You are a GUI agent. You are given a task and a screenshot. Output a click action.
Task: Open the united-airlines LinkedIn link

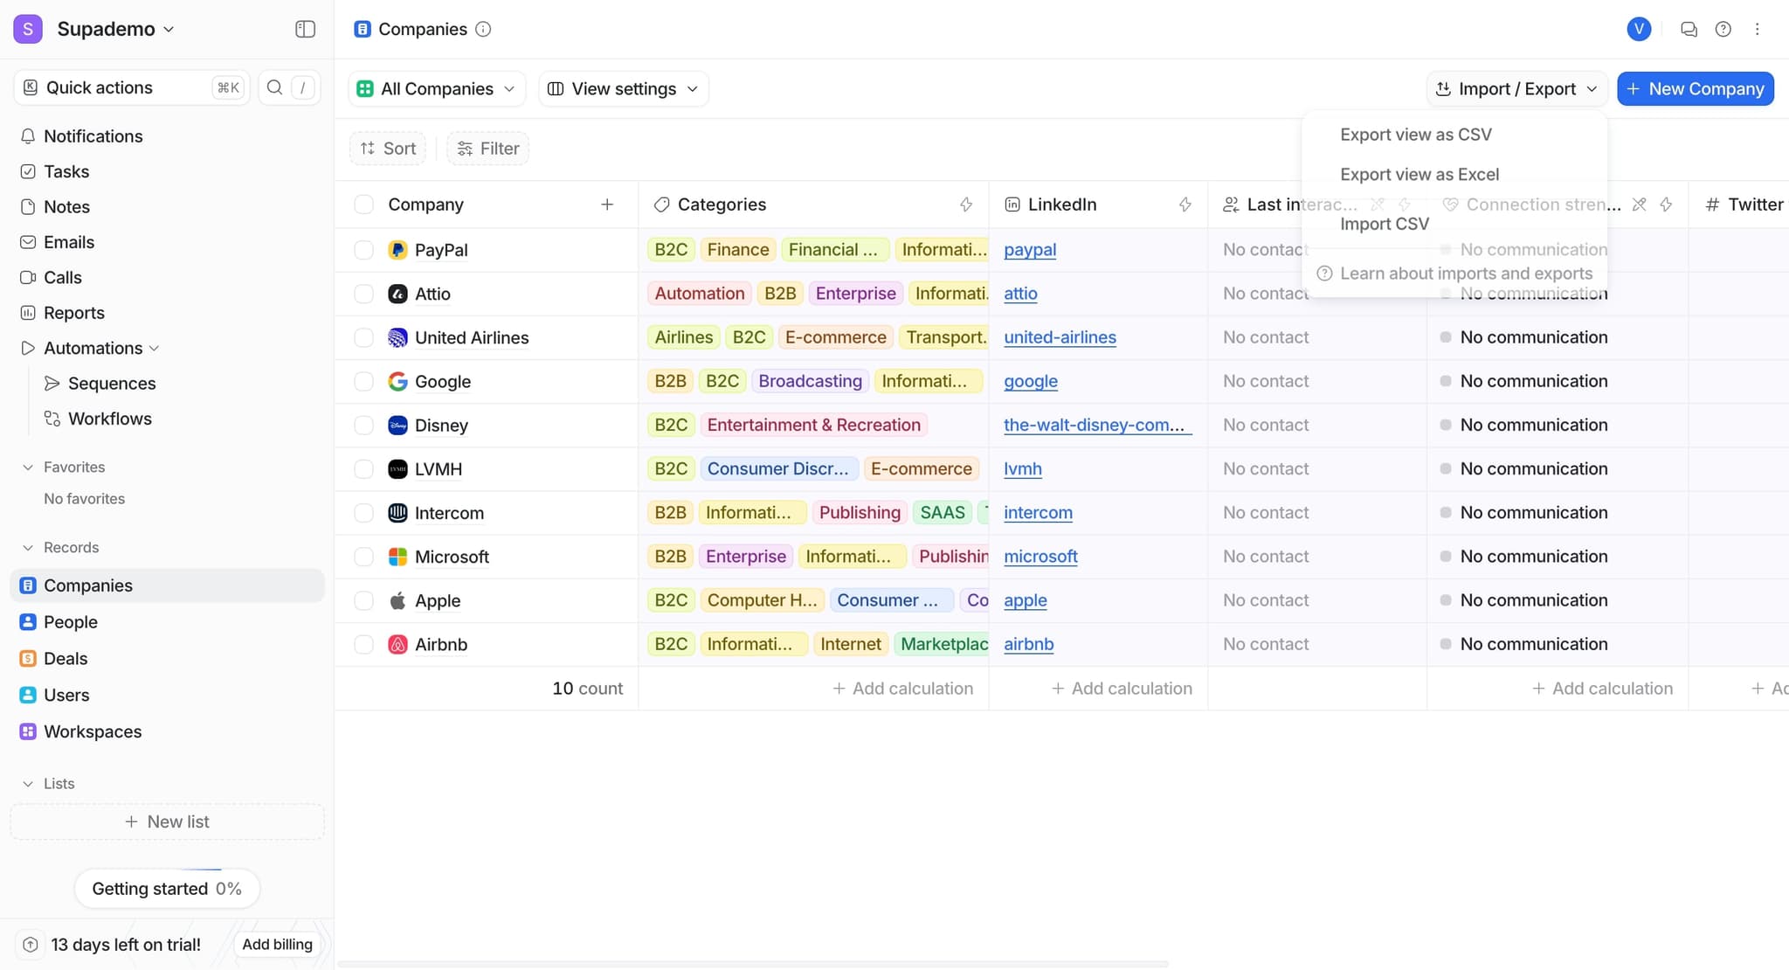(x=1060, y=337)
